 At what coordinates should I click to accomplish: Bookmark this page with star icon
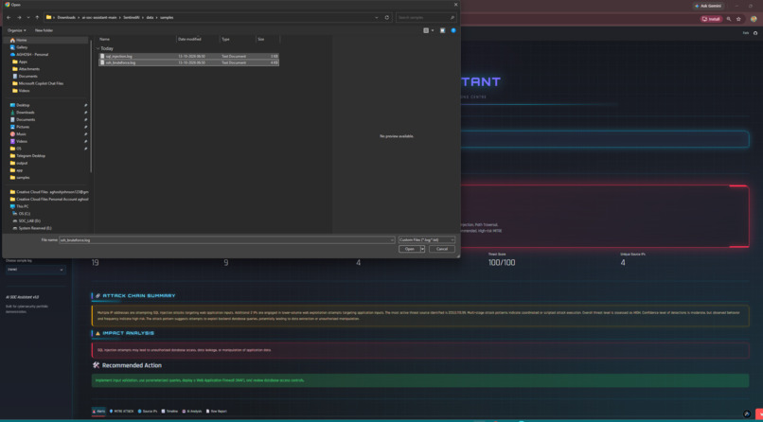coord(738,19)
